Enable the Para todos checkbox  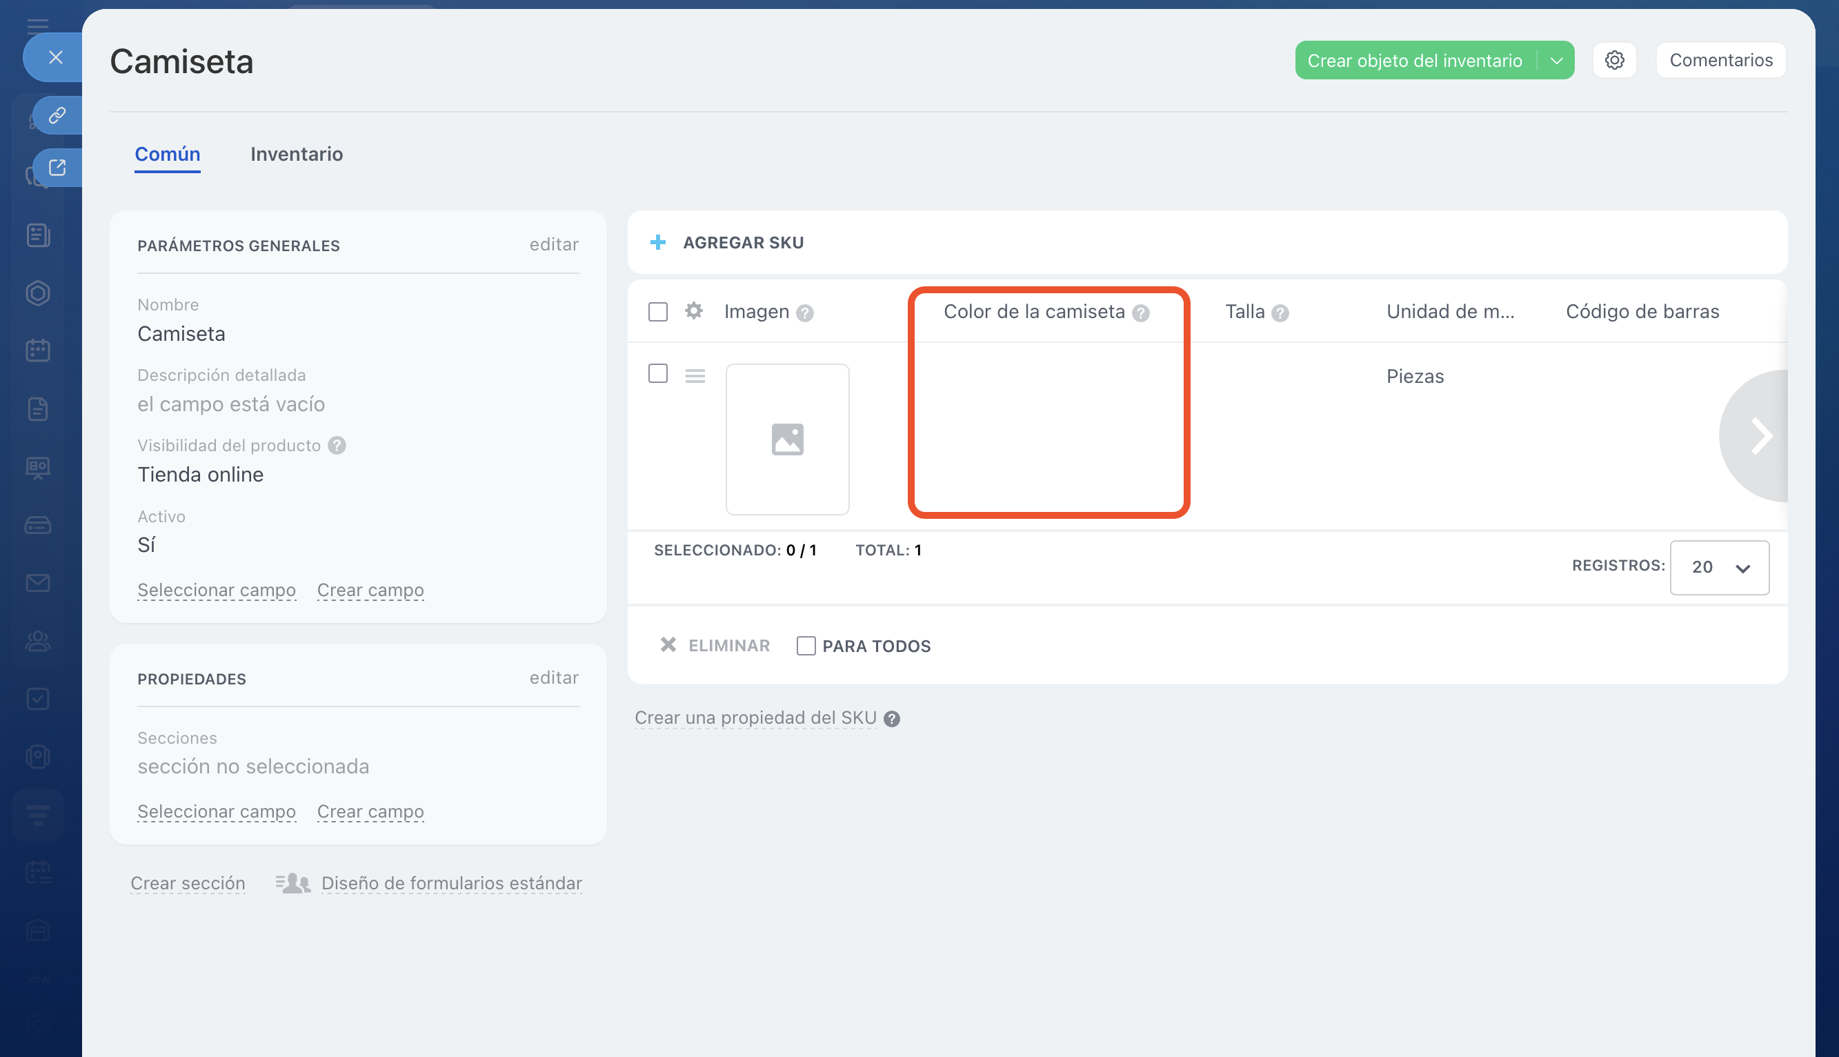point(806,645)
